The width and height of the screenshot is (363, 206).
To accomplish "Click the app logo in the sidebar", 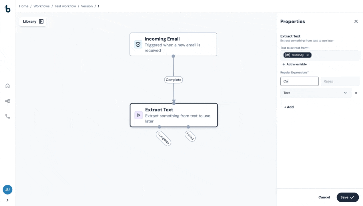I will point(8,9).
